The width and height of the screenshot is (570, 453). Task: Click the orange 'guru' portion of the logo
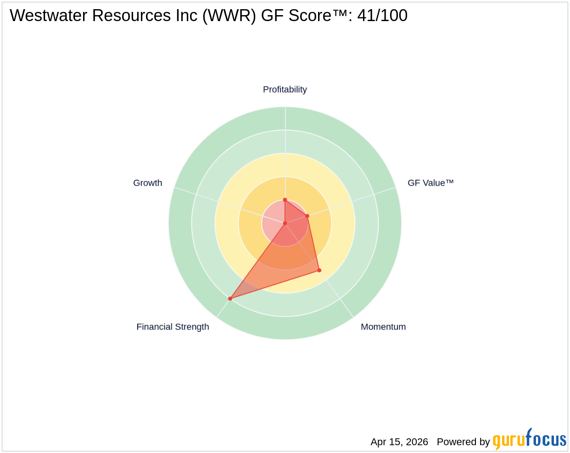(x=509, y=442)
